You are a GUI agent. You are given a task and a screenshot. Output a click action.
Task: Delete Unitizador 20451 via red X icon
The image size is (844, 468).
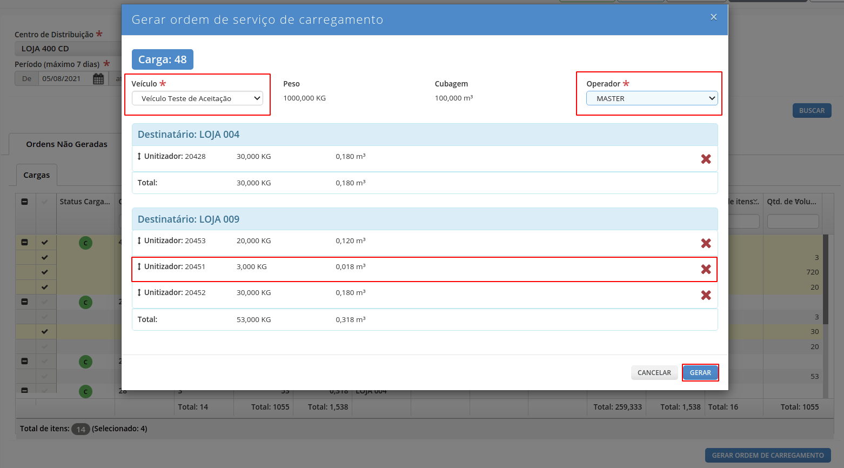[706, 269]
